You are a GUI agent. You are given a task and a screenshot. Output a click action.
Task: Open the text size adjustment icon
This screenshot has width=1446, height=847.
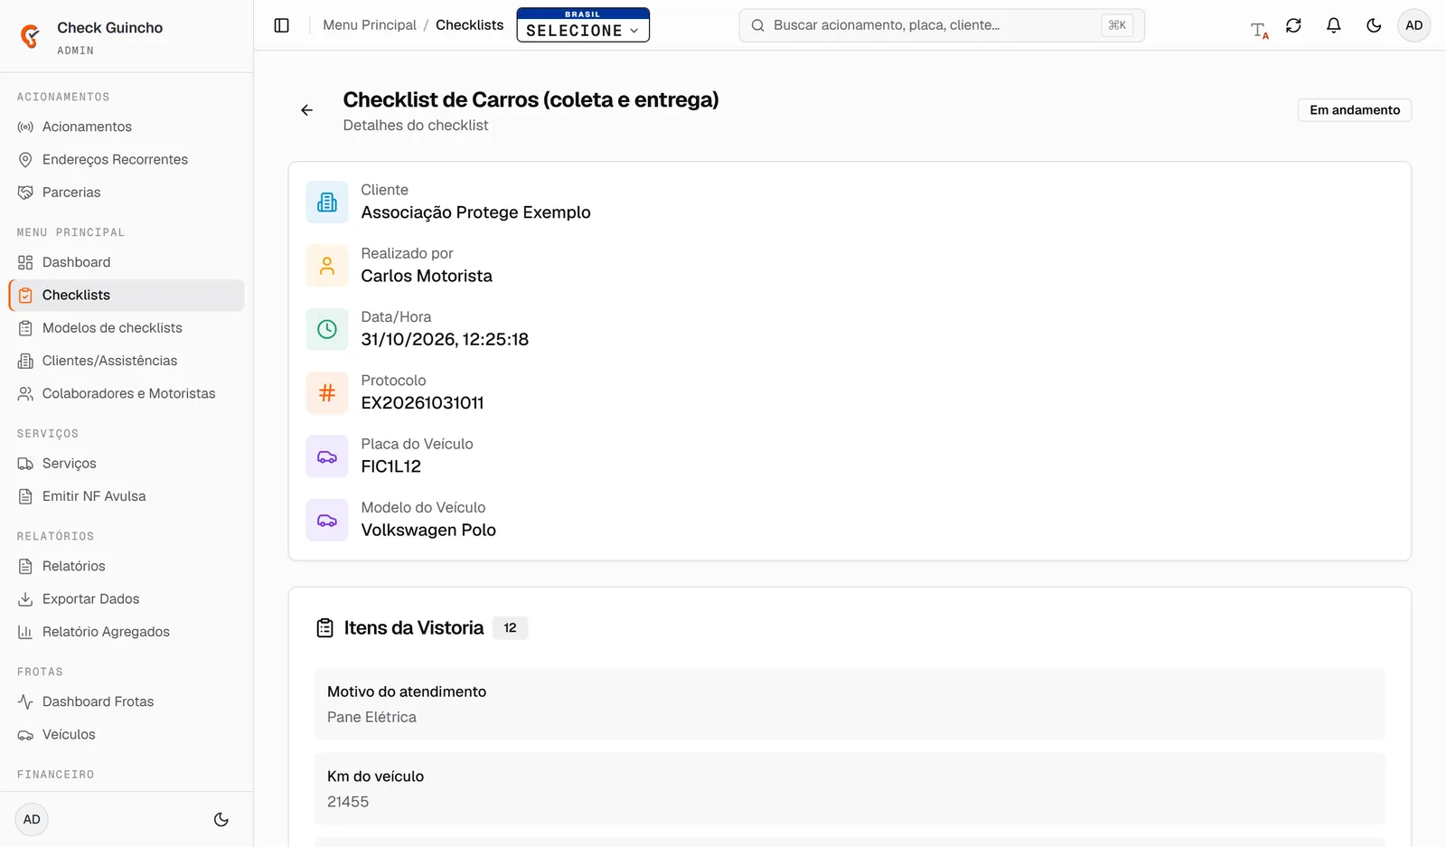point(1259,30)
